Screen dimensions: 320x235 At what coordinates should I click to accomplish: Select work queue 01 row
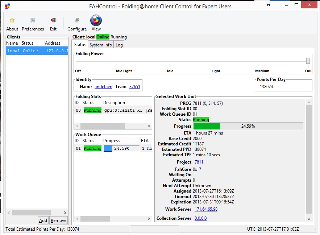(113, 148)
